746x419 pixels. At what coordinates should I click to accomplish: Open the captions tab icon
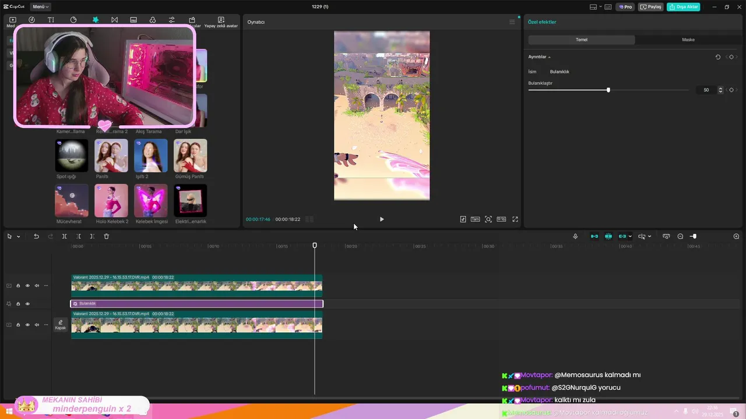[x=133, y=20]
